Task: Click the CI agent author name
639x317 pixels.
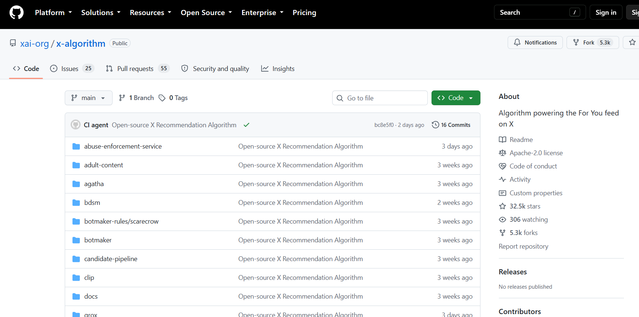Action: click(96, 125)
